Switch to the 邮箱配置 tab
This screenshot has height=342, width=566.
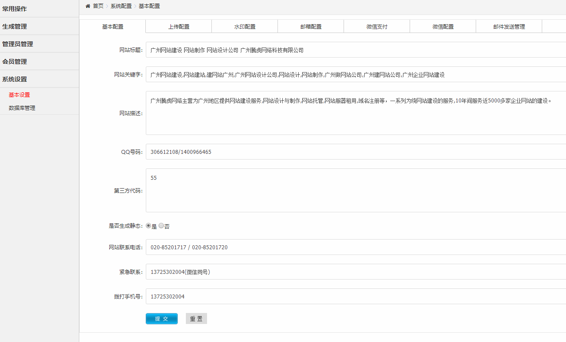[311, 26]
